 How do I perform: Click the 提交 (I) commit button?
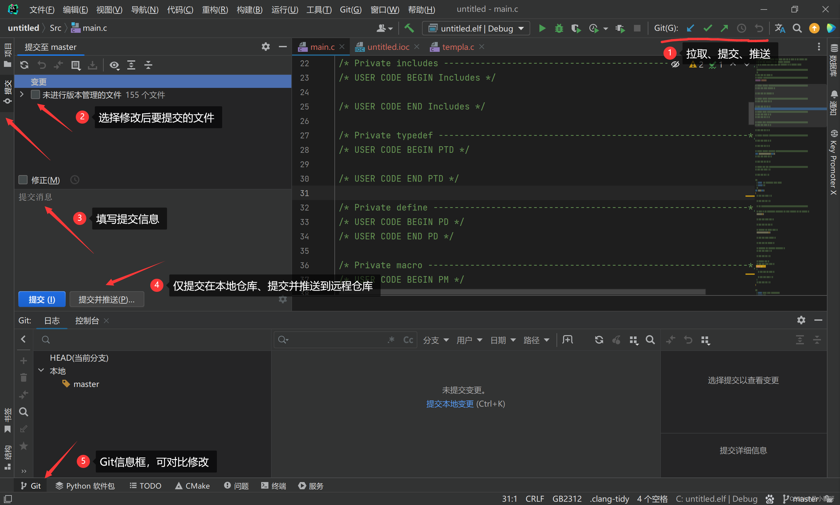42,299
